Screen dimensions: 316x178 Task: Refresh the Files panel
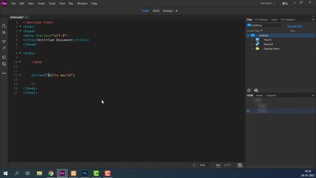249,90
